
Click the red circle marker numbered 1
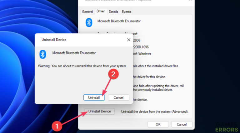pyautogui.click(x=57, y=126)
